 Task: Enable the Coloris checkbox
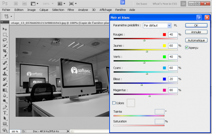tap(114, 103)
